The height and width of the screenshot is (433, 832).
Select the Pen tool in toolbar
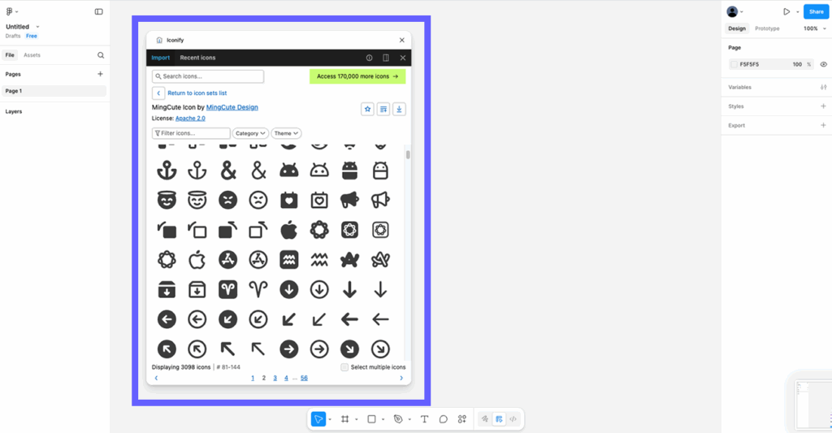coord(398,419)
